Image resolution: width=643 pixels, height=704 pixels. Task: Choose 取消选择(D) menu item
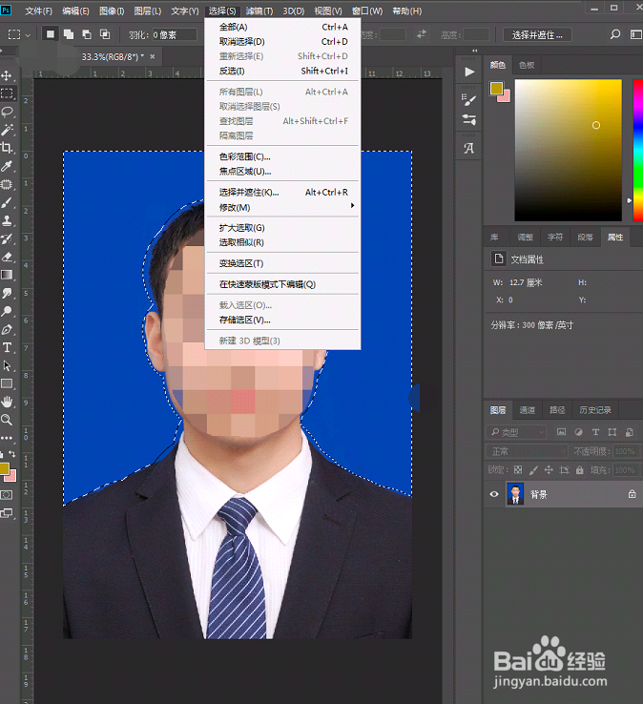coord(283,42)
